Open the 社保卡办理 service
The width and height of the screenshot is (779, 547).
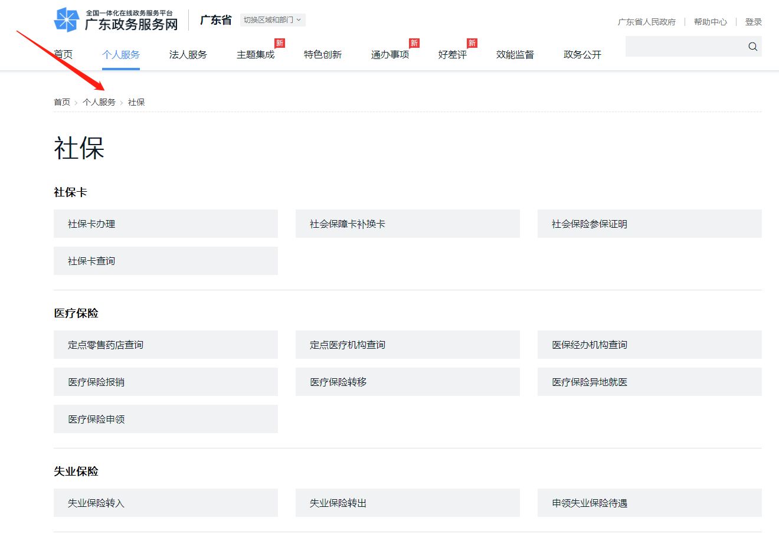166,224
